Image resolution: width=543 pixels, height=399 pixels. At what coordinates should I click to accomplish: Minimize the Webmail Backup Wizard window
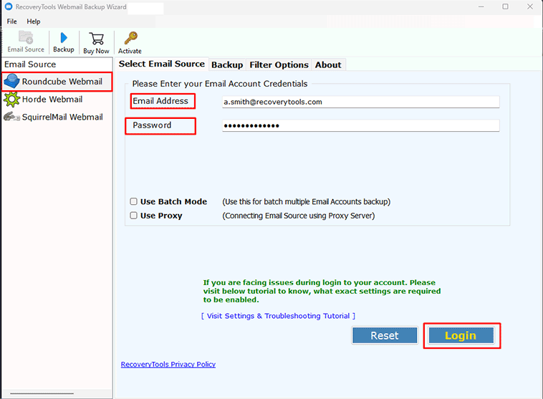click(481, 6)
